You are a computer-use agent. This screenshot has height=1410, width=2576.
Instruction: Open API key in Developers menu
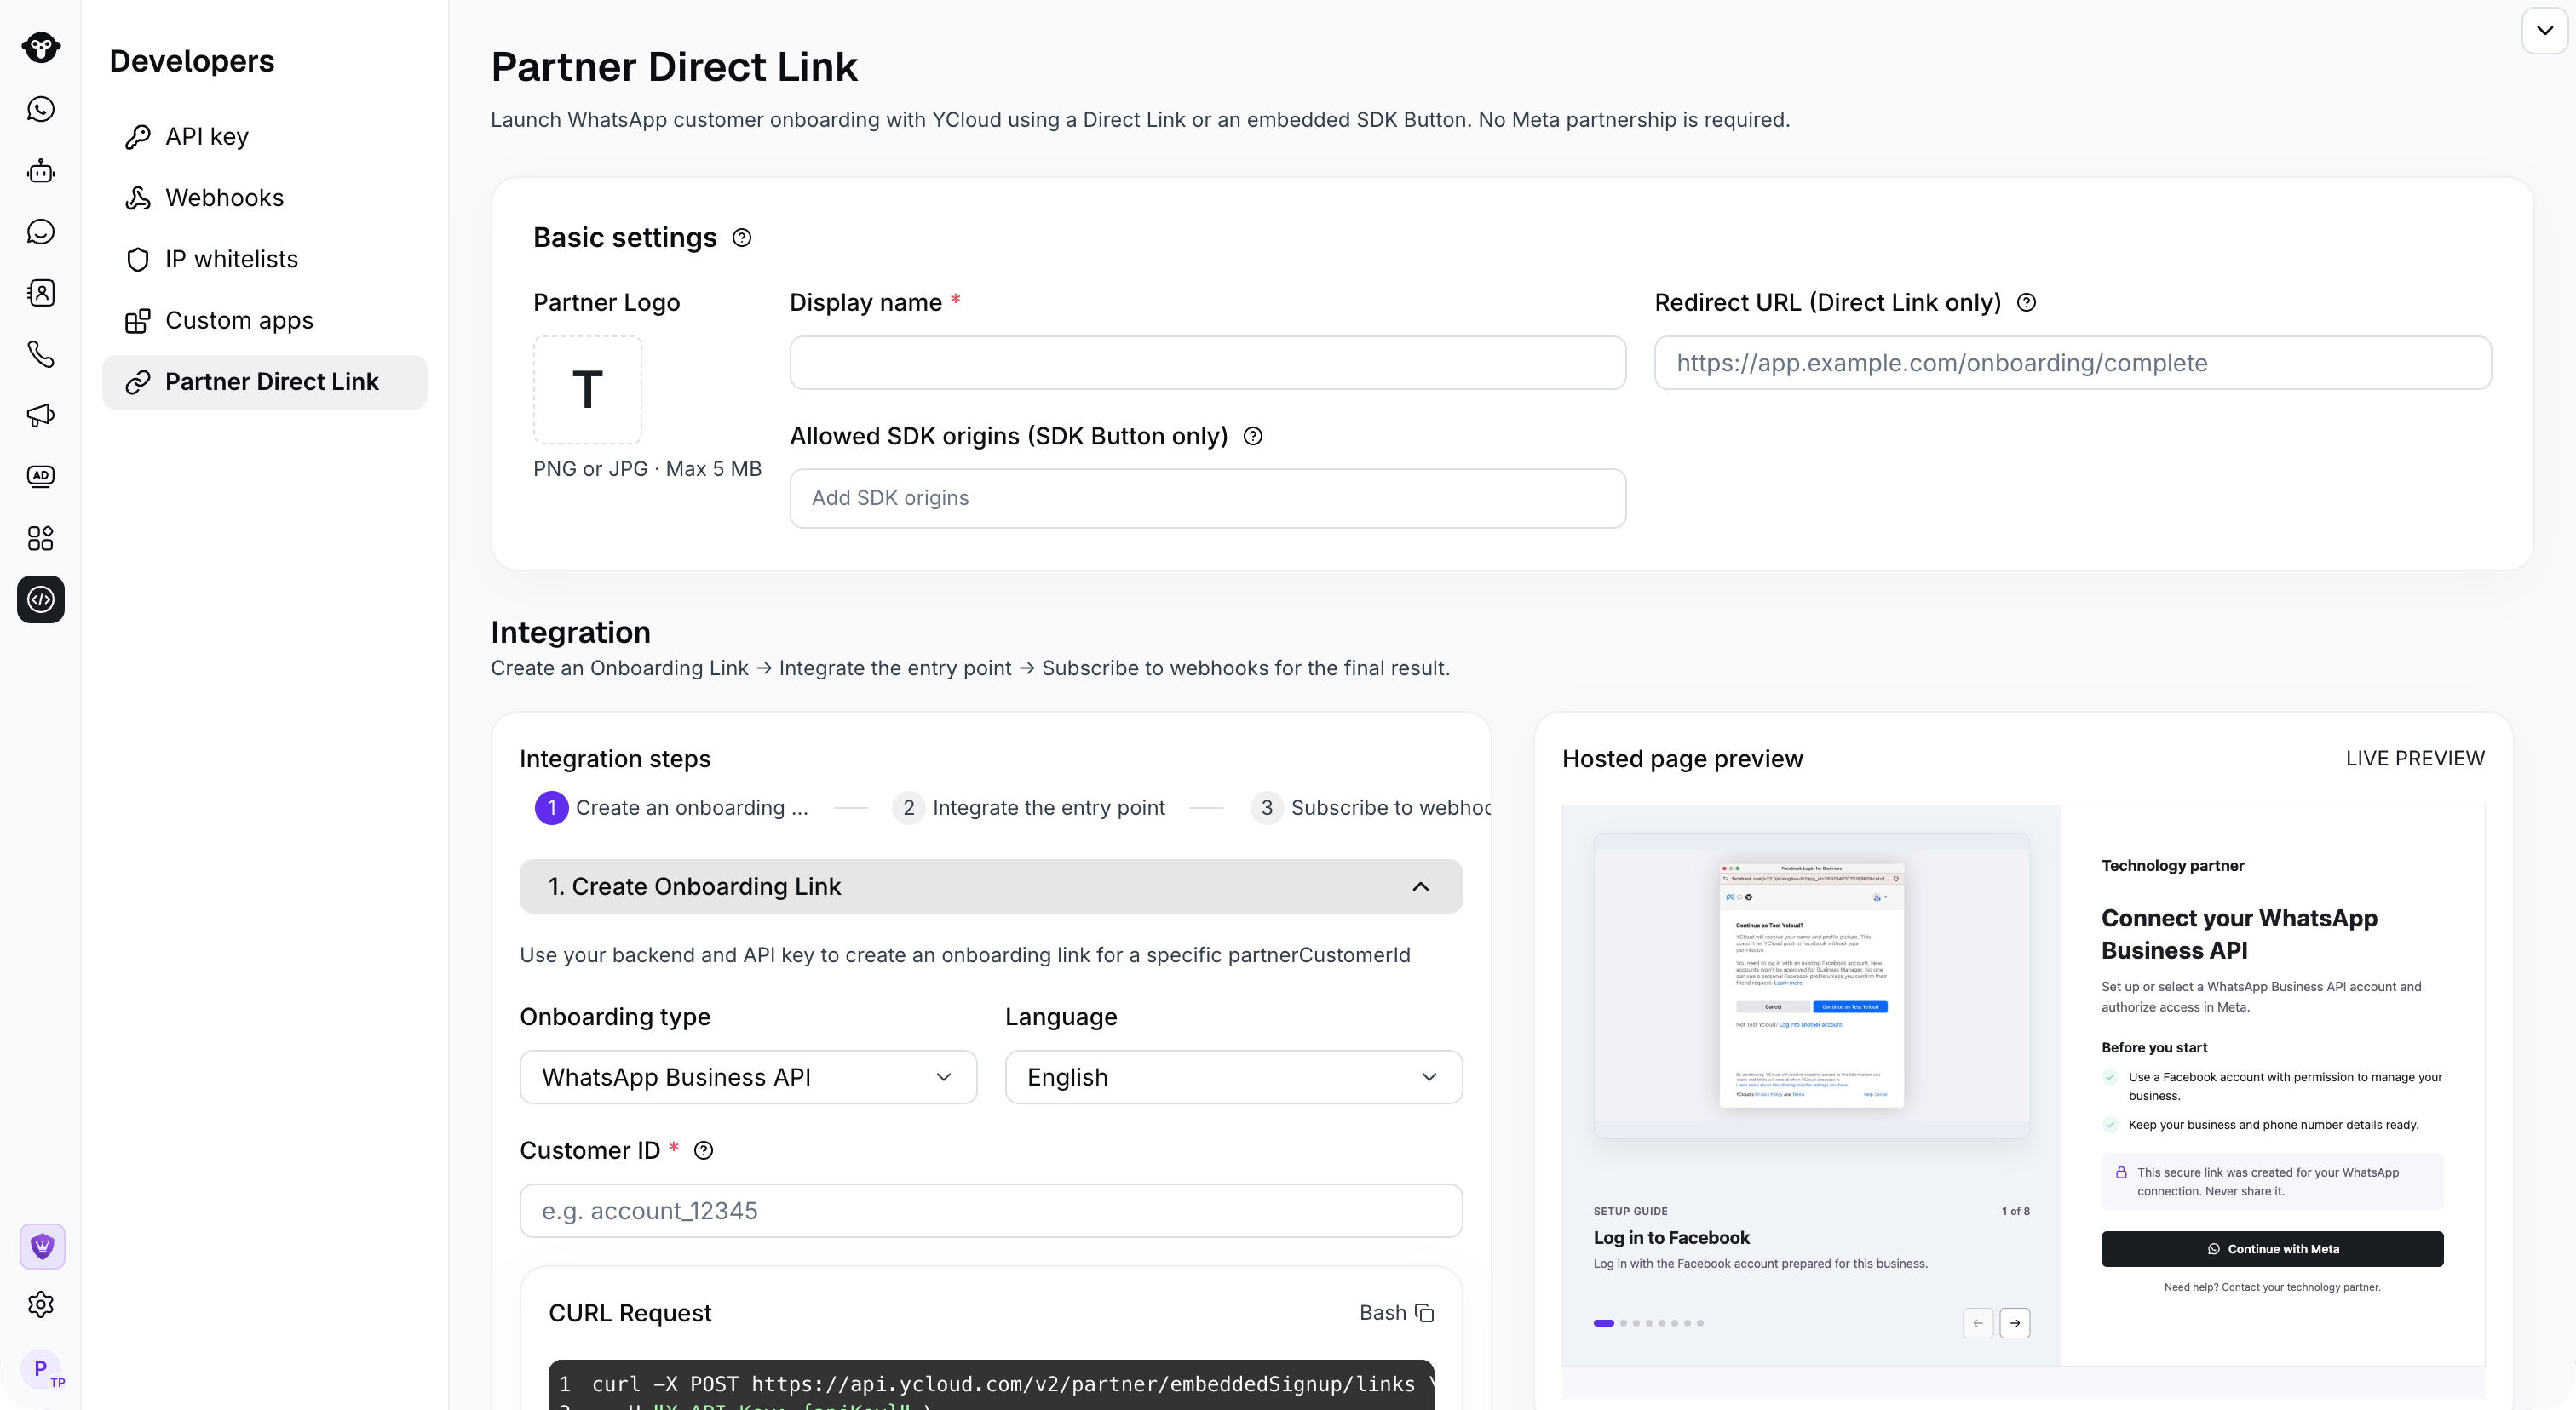click(265, 136)
